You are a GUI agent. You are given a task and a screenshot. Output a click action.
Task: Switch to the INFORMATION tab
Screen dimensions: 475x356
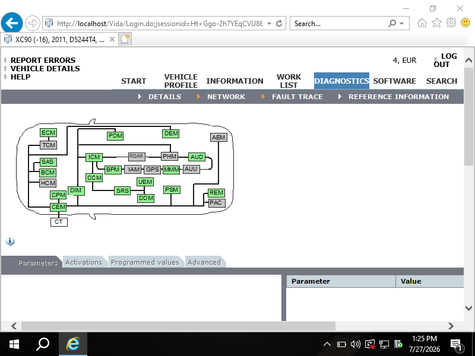tap(235, 81)
